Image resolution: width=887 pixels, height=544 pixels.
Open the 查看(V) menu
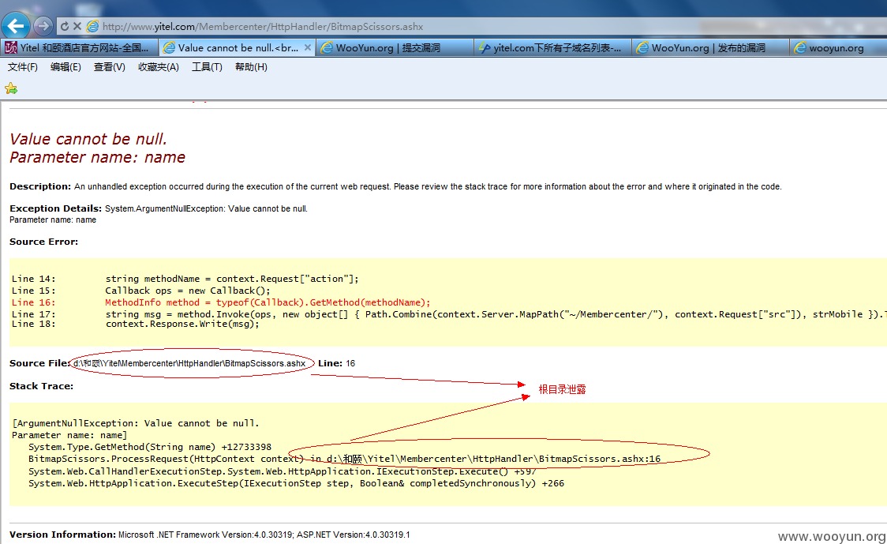tap(109, 67)
